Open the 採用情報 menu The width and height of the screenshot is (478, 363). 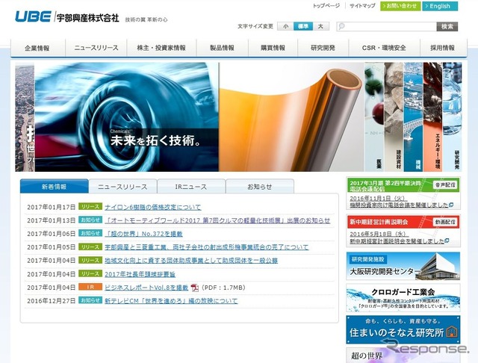443,48
